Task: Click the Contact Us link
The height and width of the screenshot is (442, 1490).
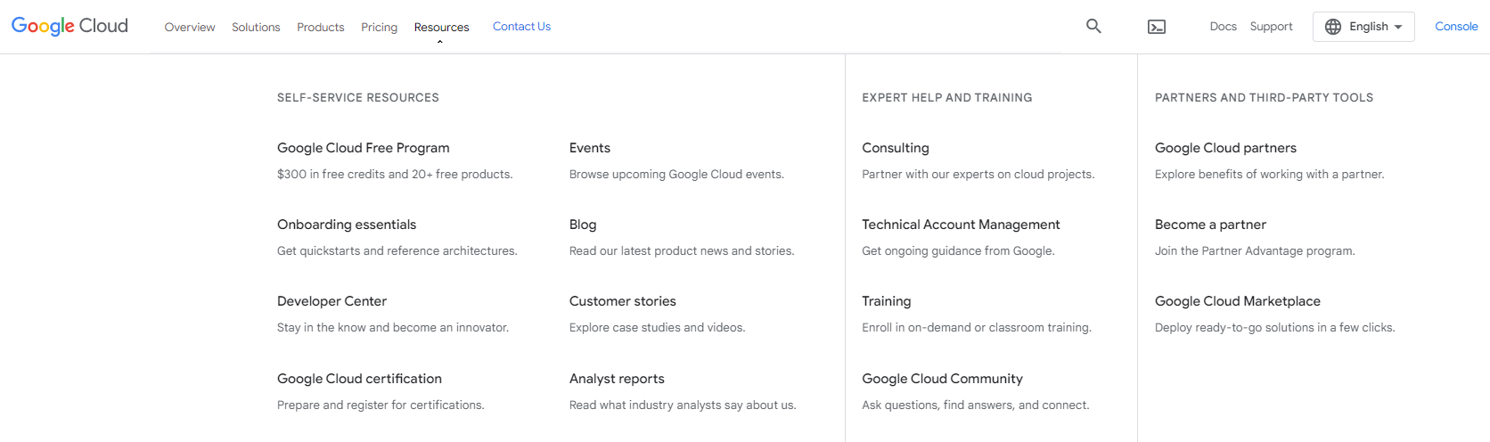Action: tap(521, 27)
